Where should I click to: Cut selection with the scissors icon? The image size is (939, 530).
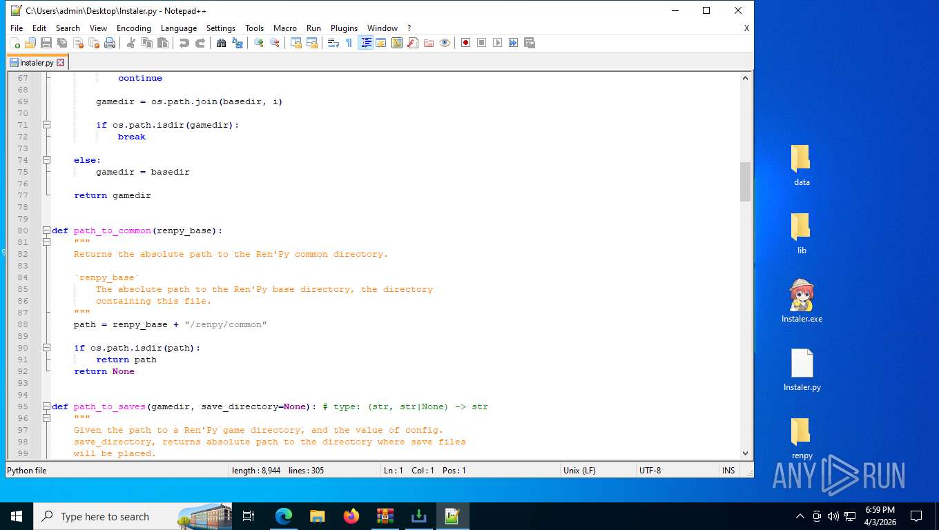tap(131, 43)
